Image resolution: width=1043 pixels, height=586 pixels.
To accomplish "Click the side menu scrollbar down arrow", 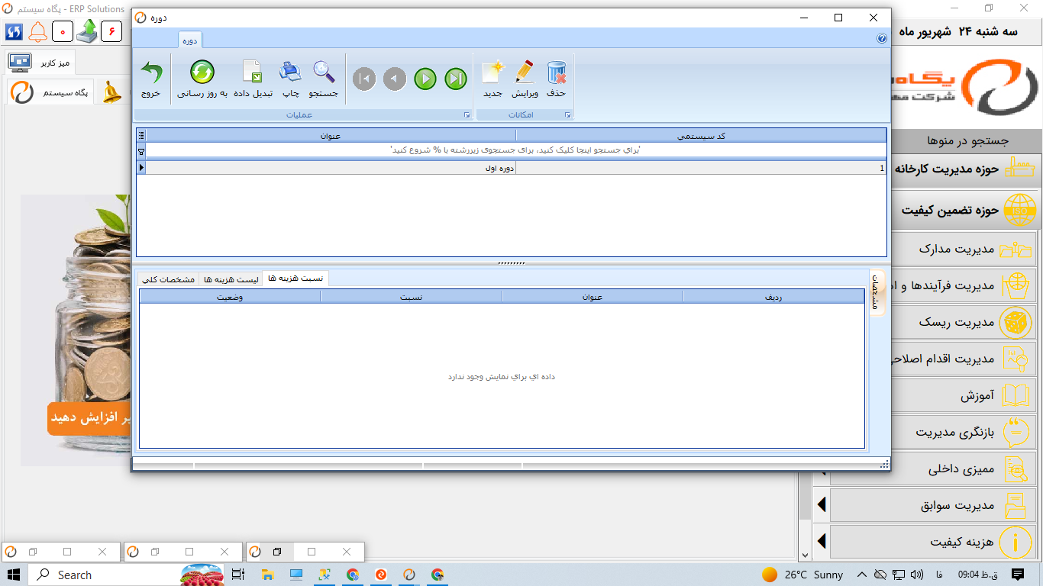I will [x=805, y=555].
